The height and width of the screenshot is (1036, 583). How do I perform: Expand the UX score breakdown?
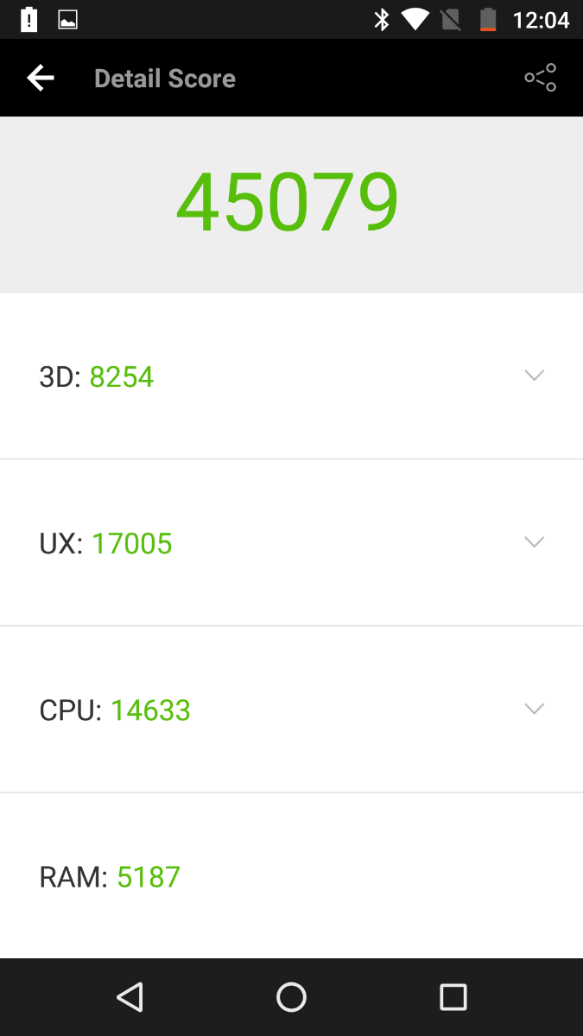(x=535, y=542)
